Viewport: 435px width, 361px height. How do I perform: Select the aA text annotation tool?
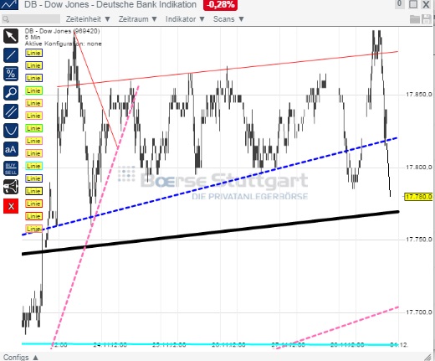click(11, 149)
